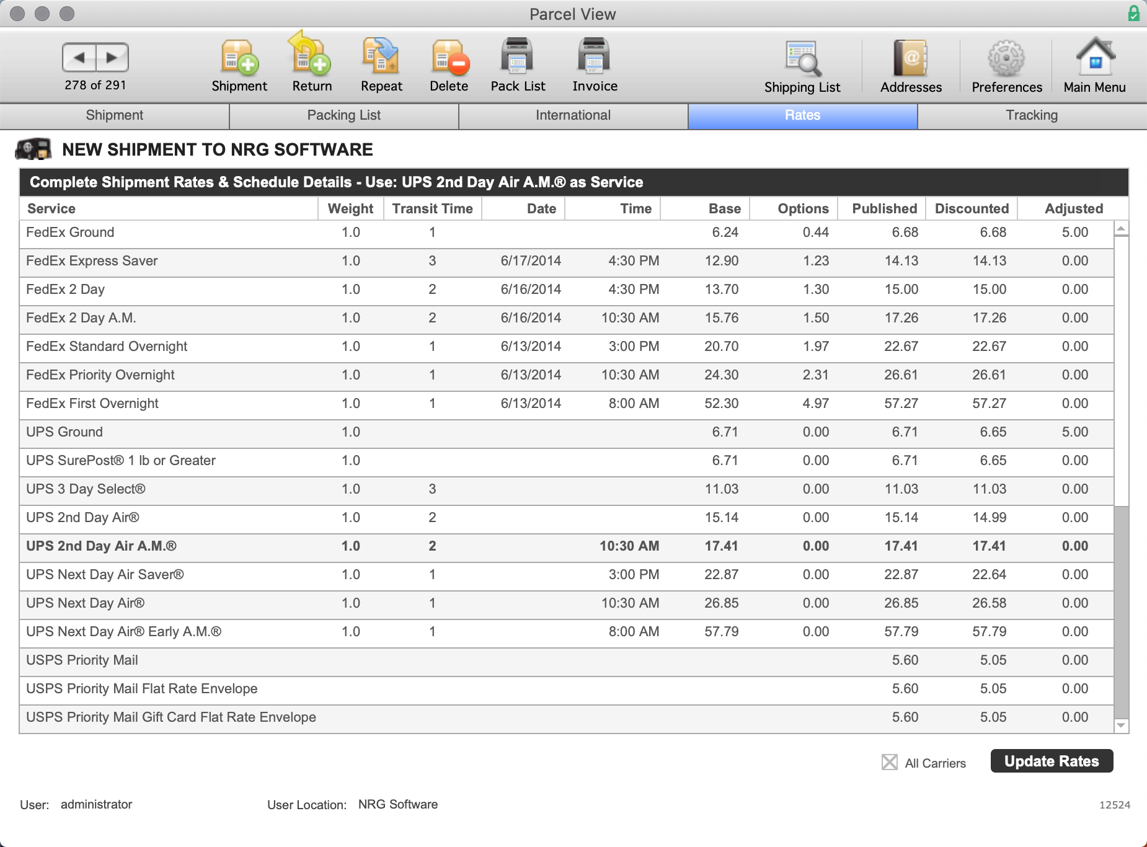Open Addresses book

[911, 67]
